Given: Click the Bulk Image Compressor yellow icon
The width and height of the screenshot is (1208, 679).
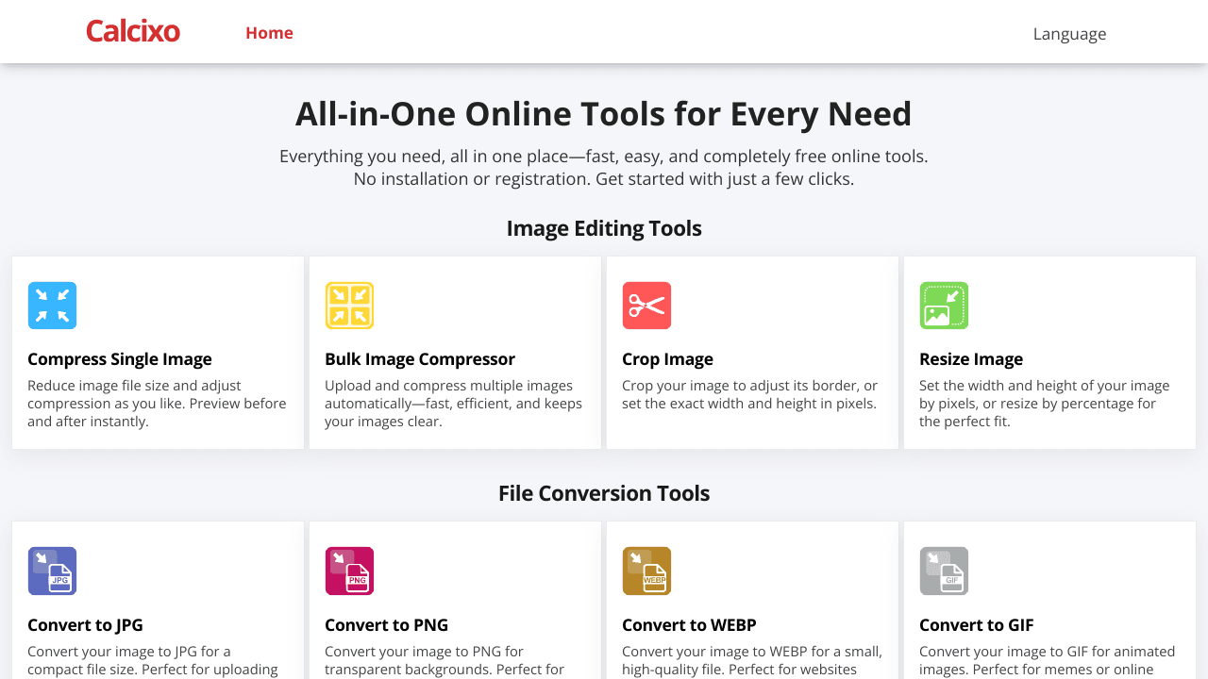Looking at the screenshot, I should point(349,306).
